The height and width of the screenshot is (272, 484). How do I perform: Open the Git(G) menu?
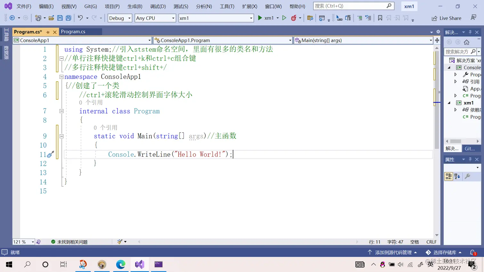coord(91,6)
